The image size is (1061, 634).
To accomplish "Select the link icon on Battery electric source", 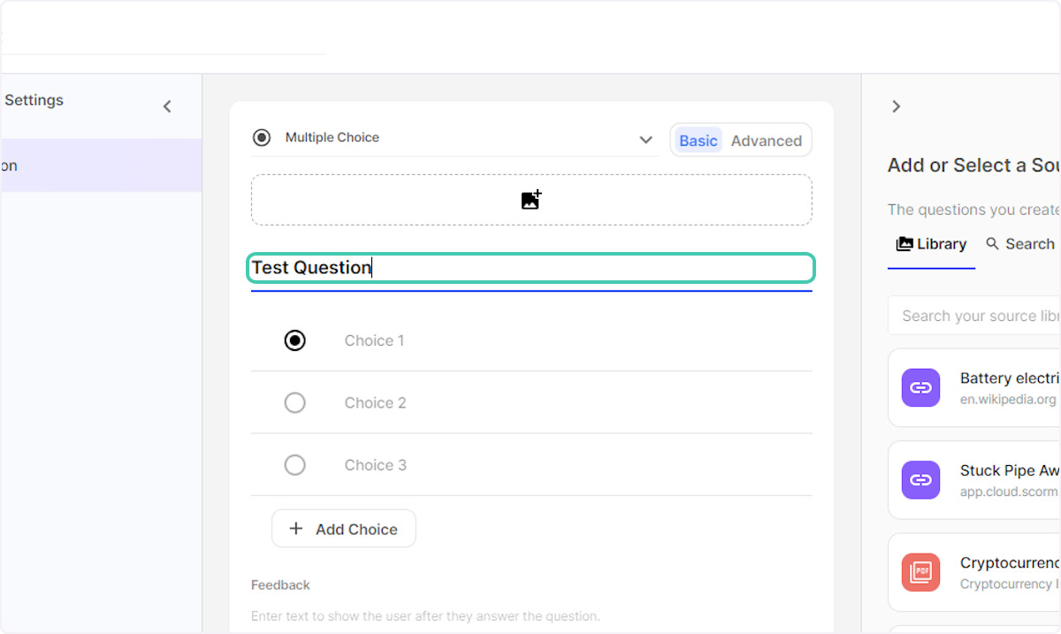I will [x=920, y=387].
